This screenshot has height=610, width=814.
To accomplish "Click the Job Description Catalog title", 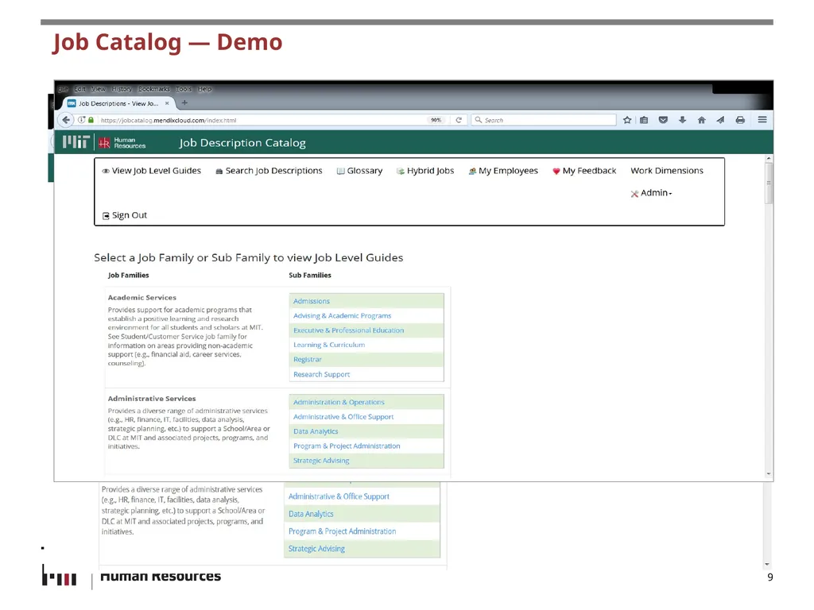I will pos(242,143).
